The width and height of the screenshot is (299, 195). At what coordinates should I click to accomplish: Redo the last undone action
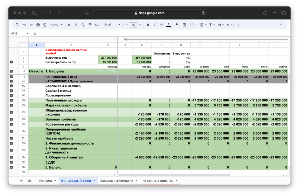[x=31, y=25]
